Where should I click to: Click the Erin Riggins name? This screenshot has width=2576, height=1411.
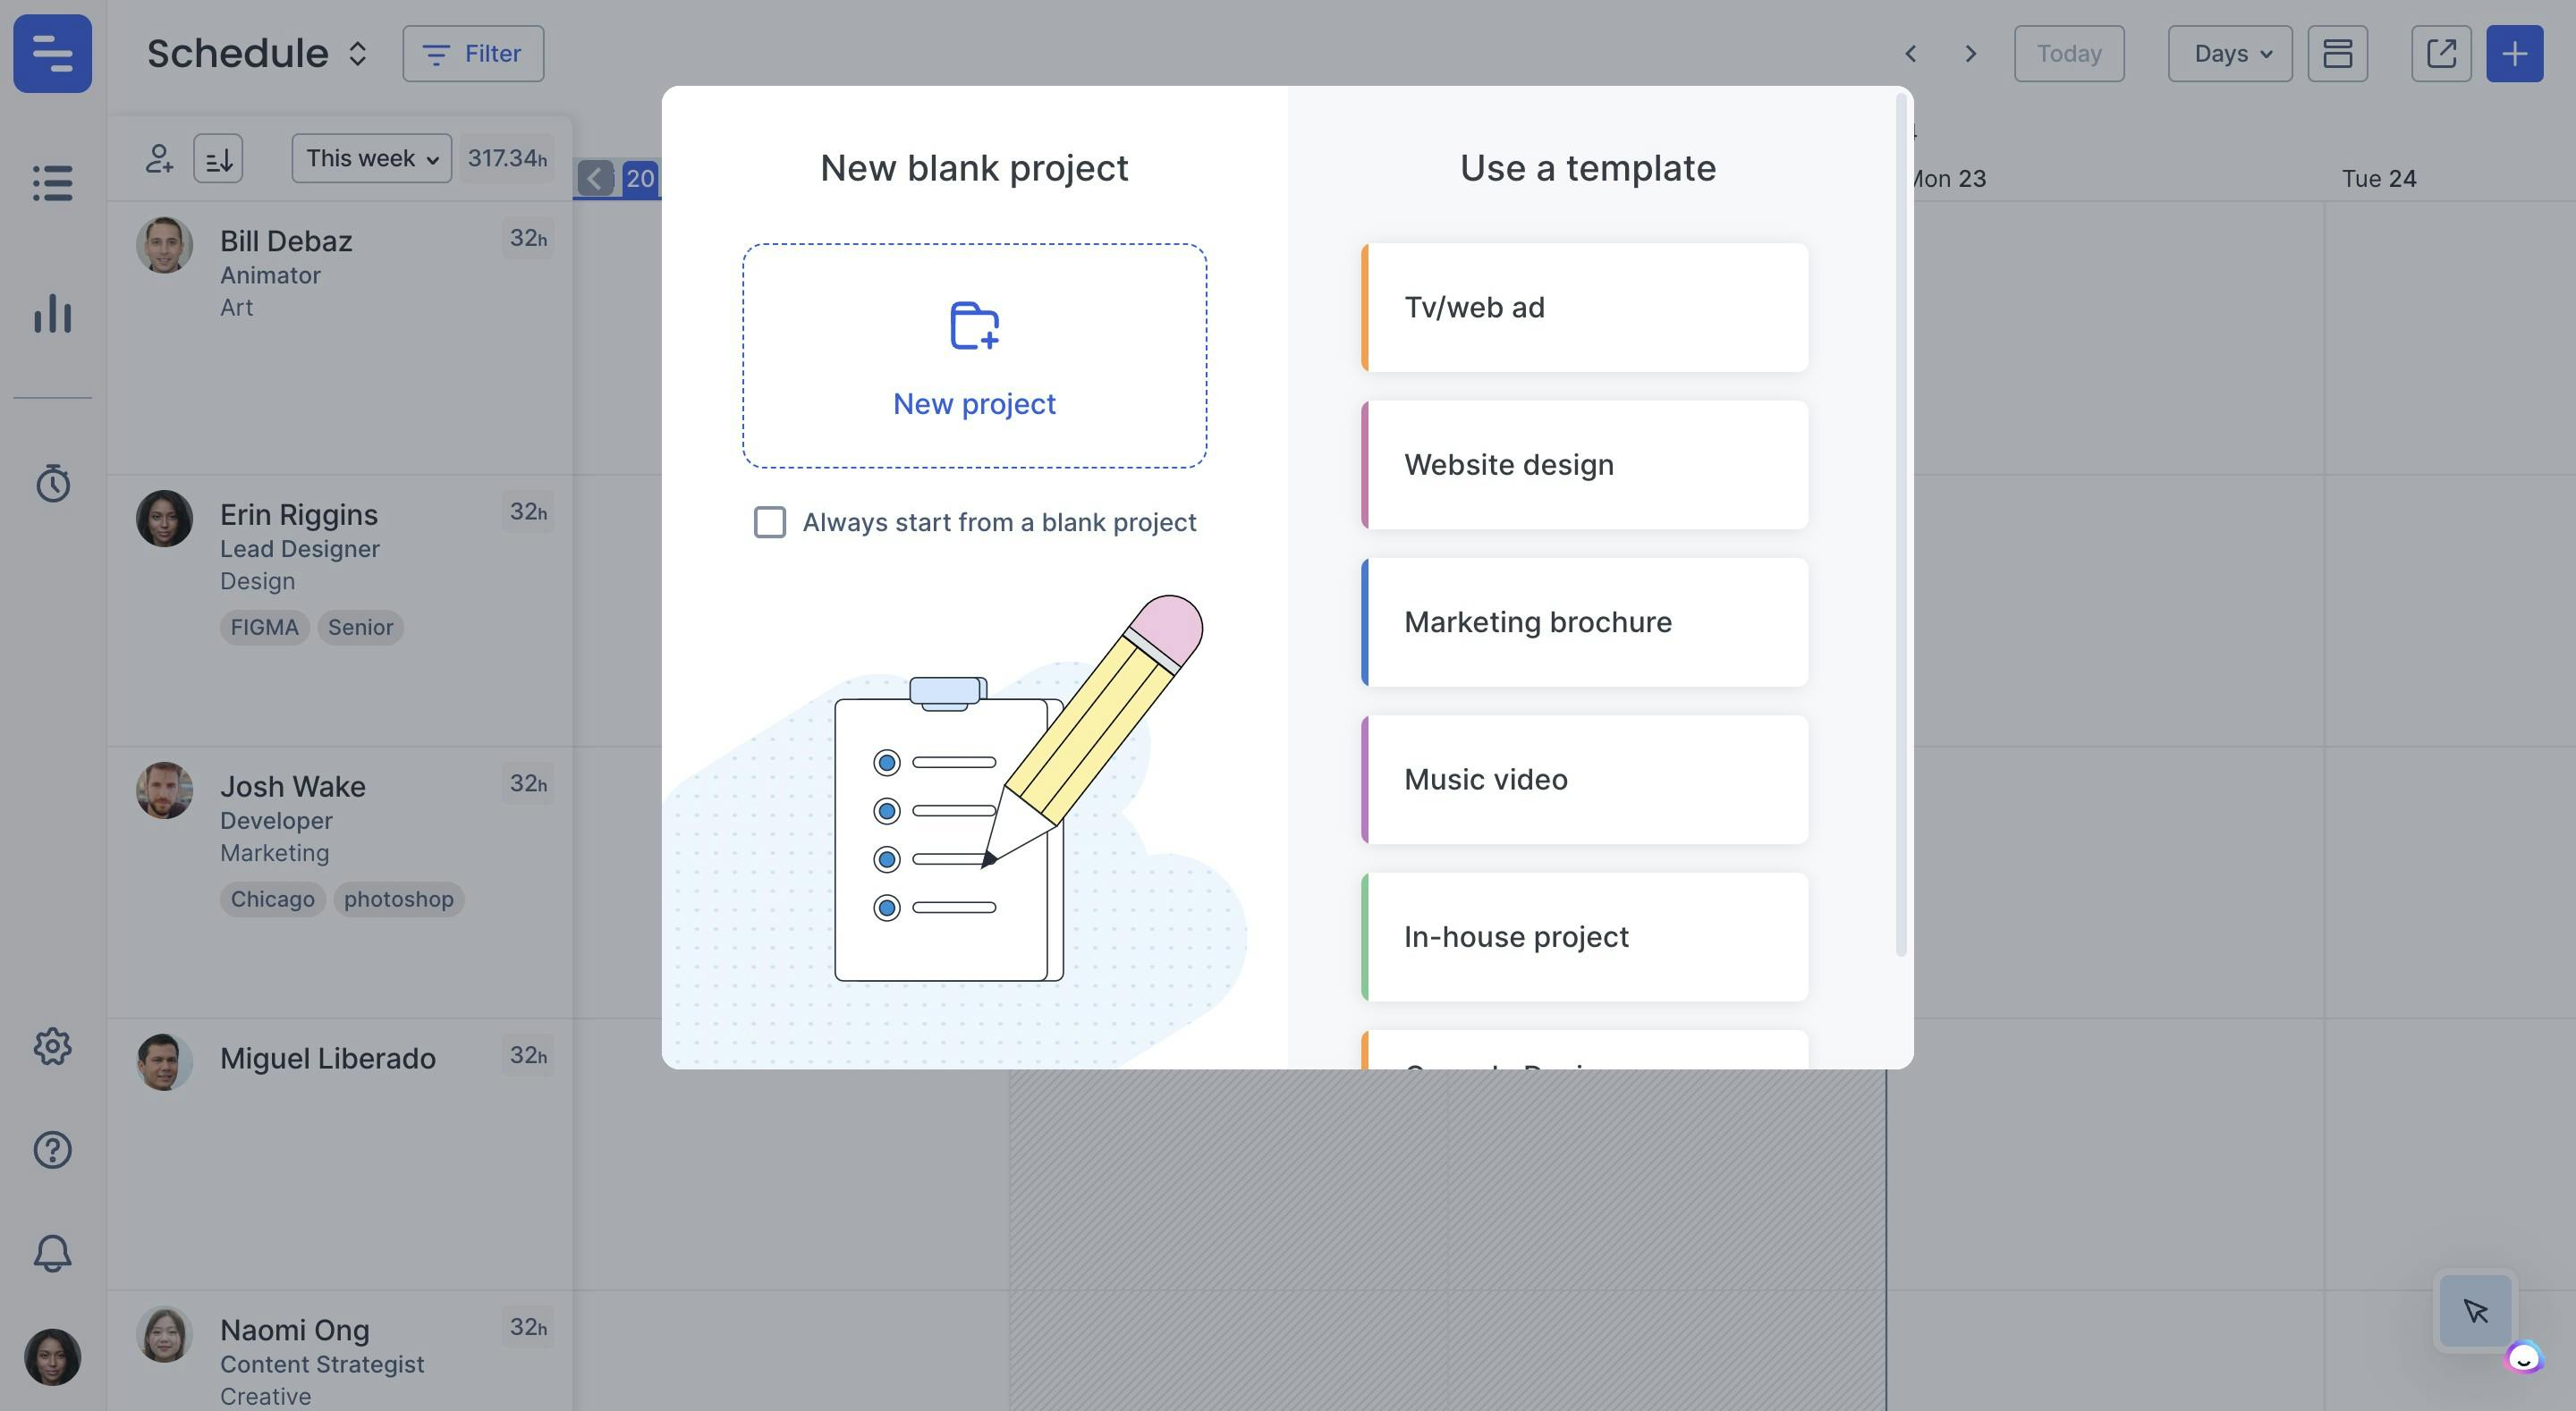tap(299, 514)
